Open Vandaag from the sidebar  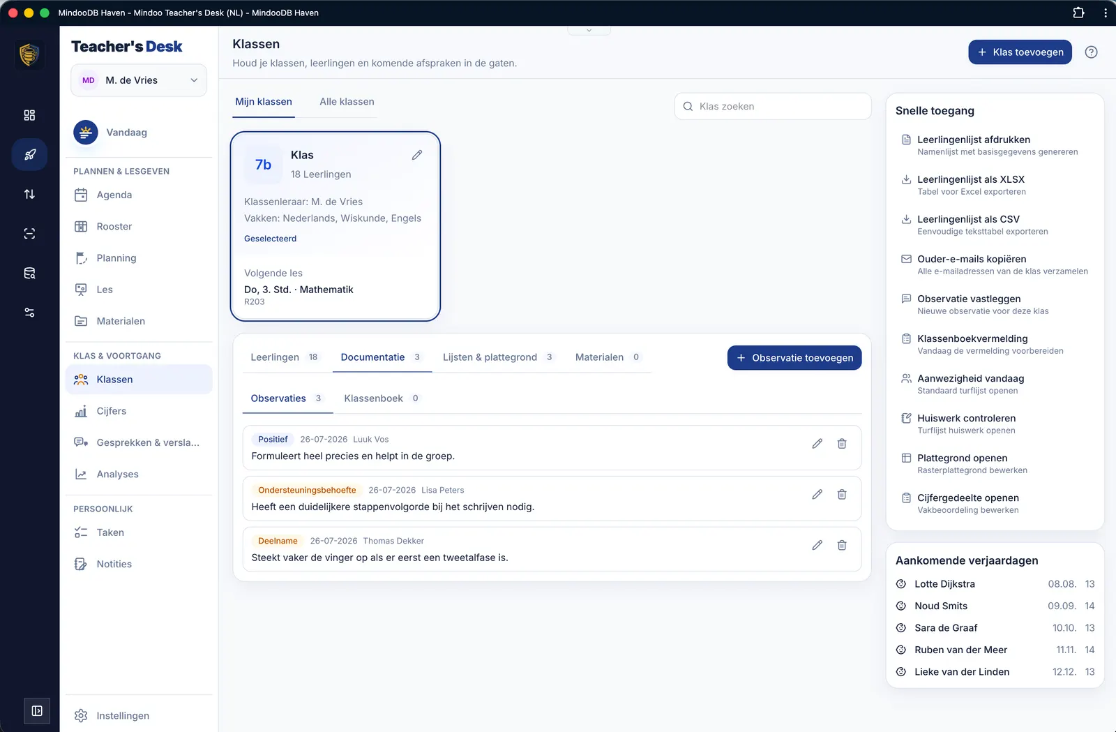(139, 133)
